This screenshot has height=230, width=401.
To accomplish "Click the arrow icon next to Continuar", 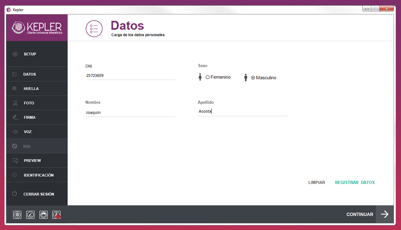I will [385, 214].
